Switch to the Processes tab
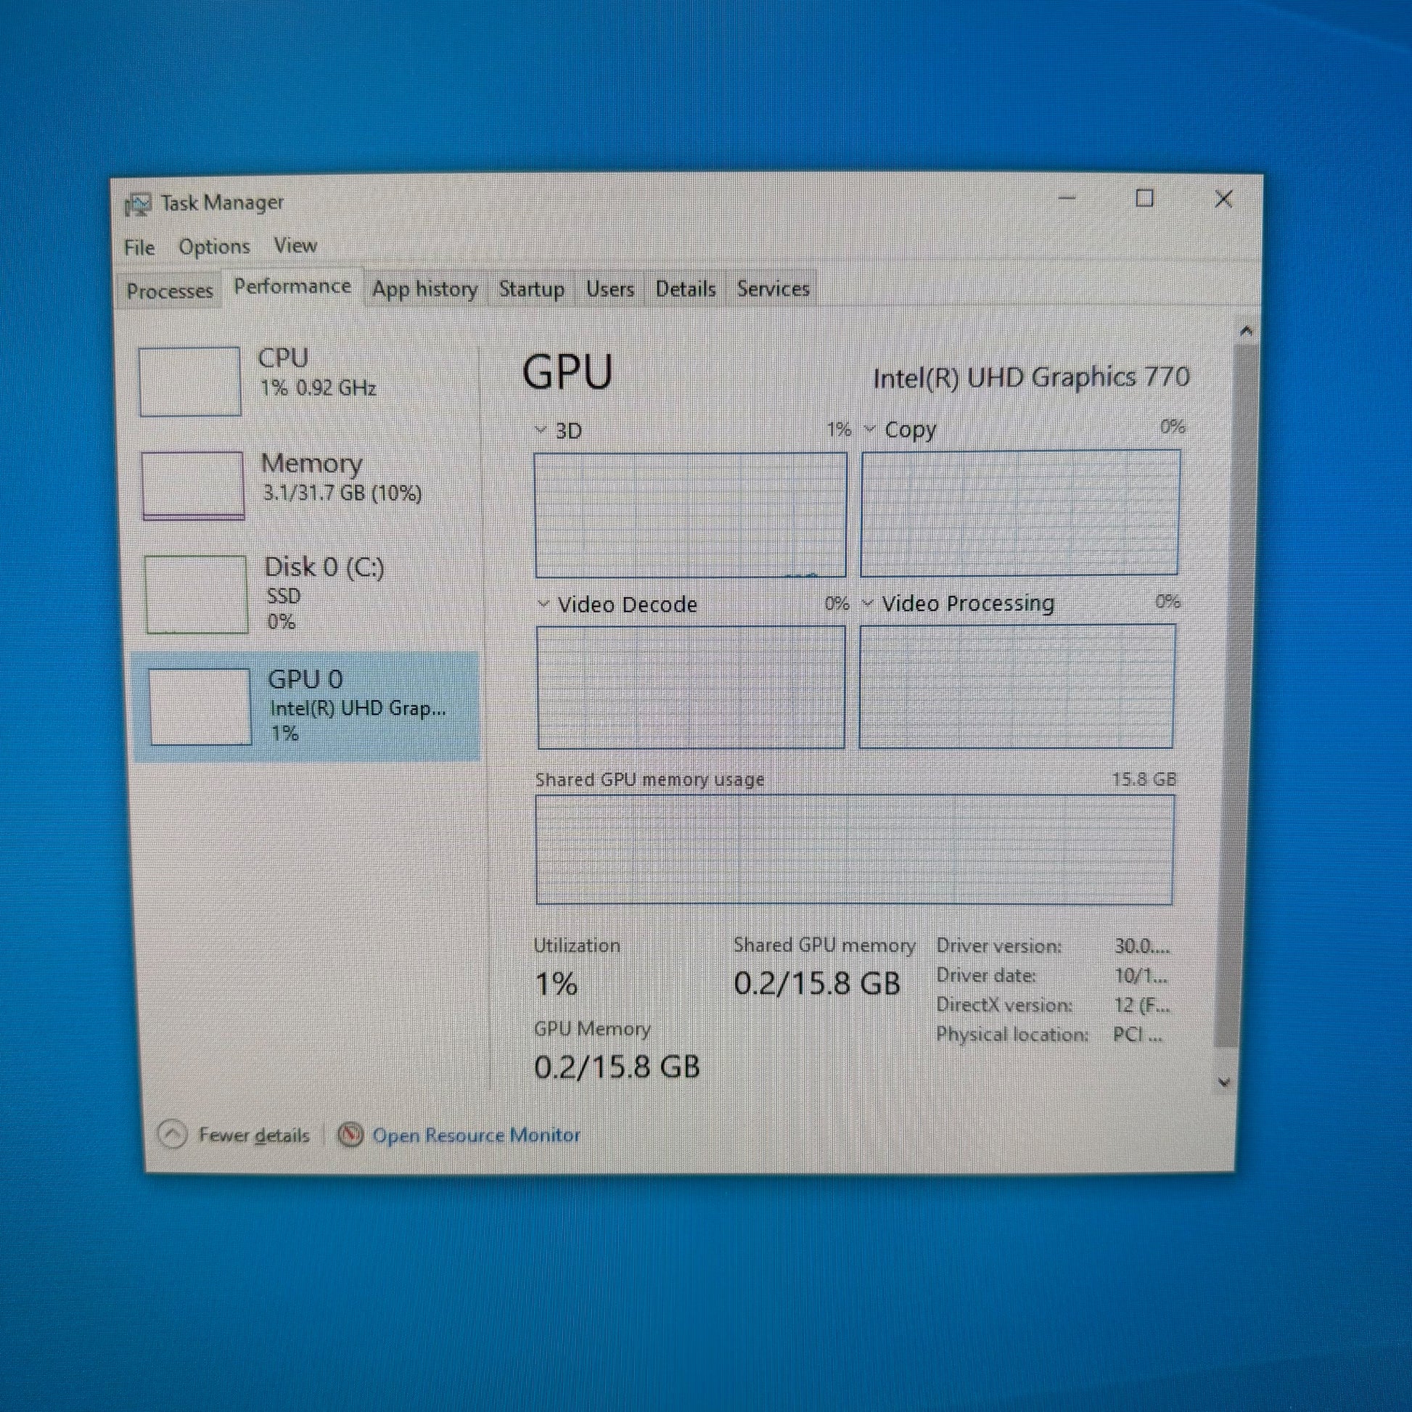Screen dimensions: 1412x1412 pos(170,291)
